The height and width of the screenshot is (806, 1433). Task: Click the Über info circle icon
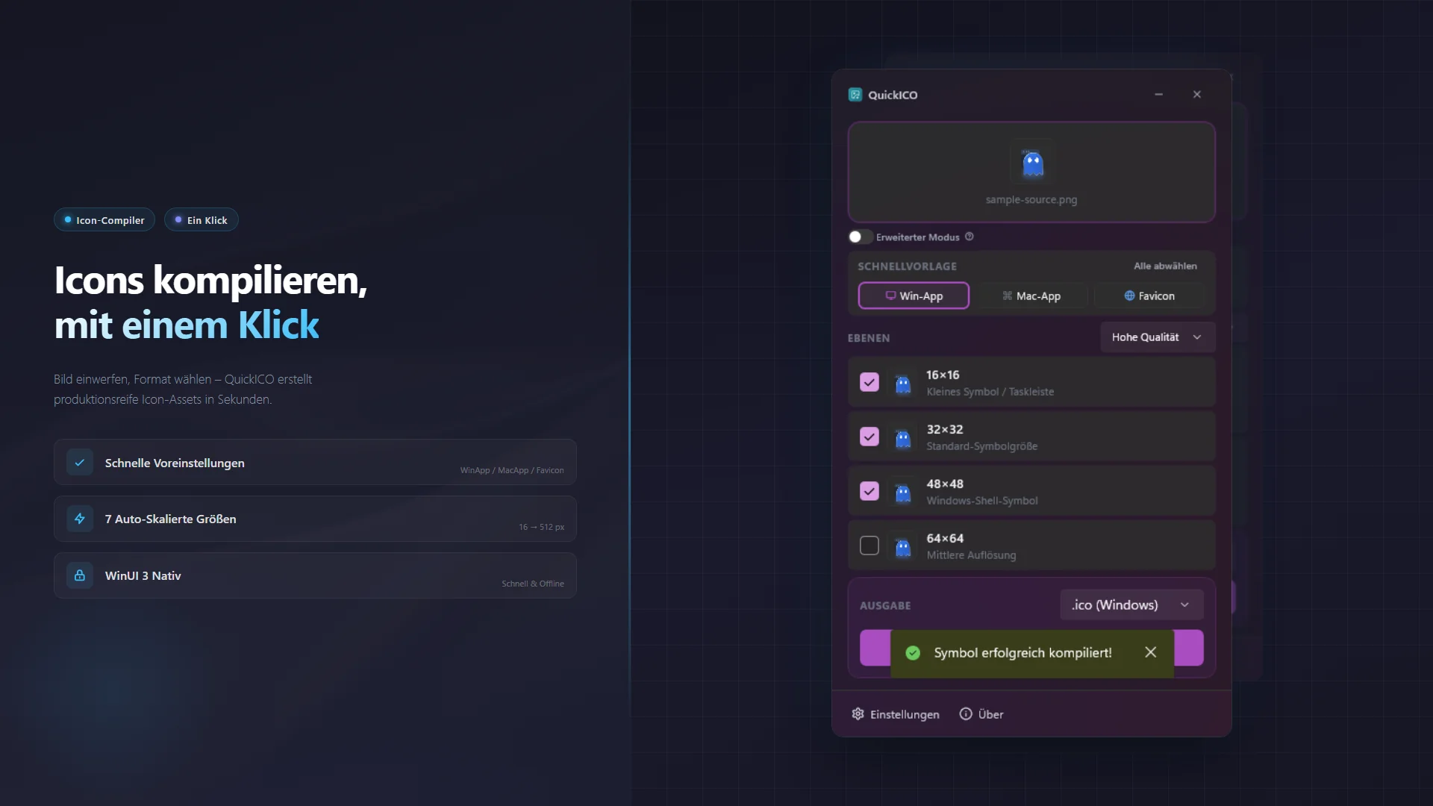966,713
